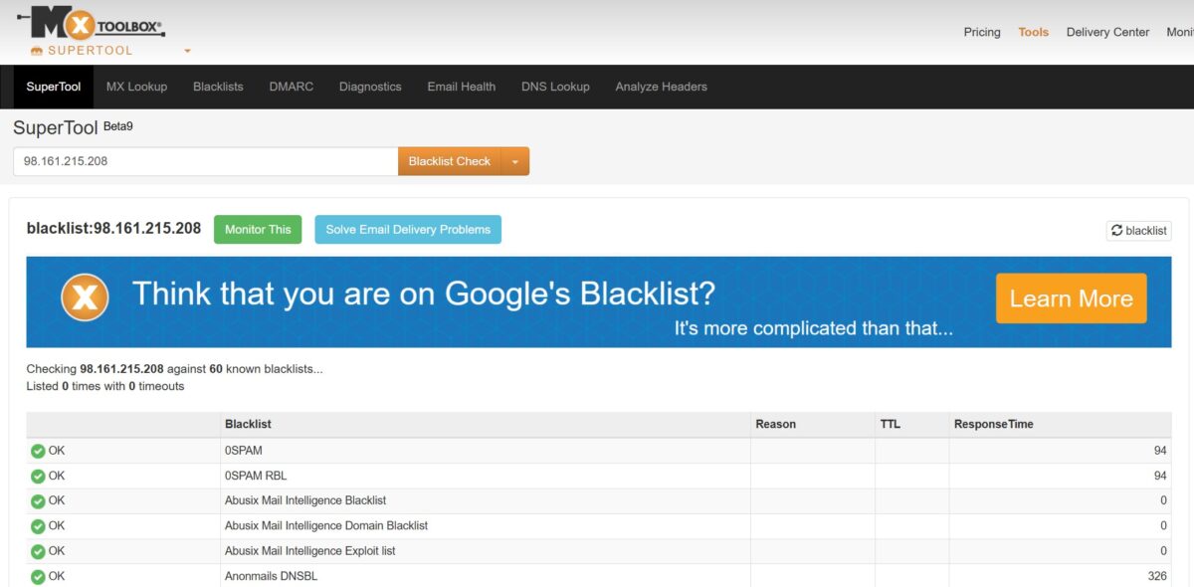
Task: Switch to the Diagnostics tab
Action: point(370,87)
